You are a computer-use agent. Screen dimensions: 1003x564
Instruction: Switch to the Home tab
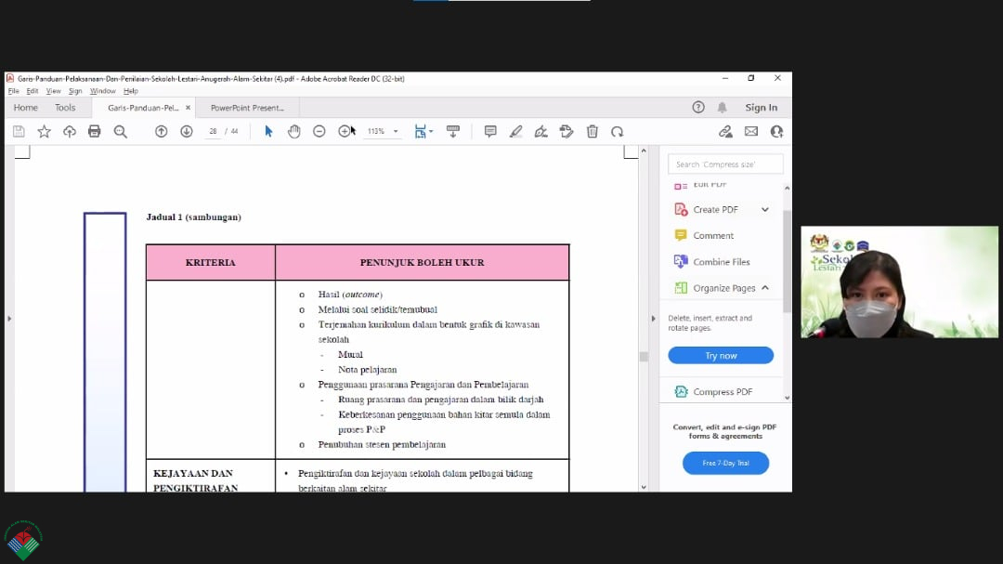26,108
